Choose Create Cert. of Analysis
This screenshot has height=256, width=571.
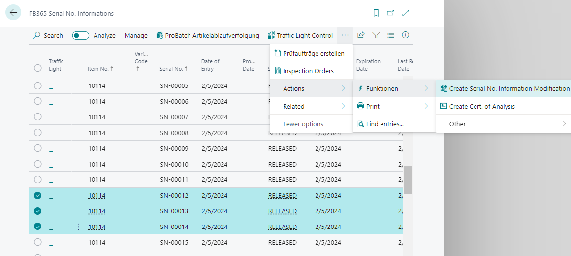pos(503,106)
